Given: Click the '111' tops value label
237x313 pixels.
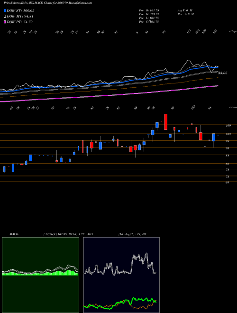Looking at the screenshot, I should 189,31.
